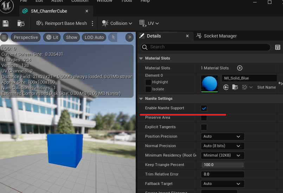283x193 pixels.
Task: Switch to the Socket Manager tab
Action: click(217, 36)
